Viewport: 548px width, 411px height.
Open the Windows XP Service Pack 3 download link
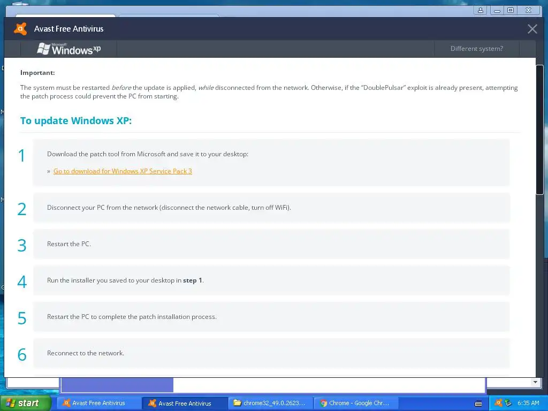click(123, 171)
